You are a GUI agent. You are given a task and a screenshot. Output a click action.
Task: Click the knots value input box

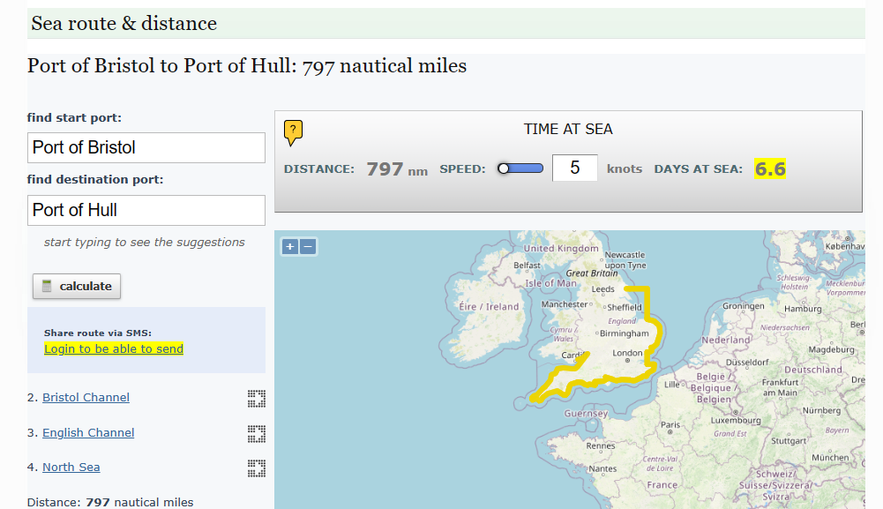coord(574,167)
